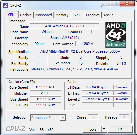Click the L1 Inst. 2-way associativity field
The image size is (137, 135).
coord(122,93)
